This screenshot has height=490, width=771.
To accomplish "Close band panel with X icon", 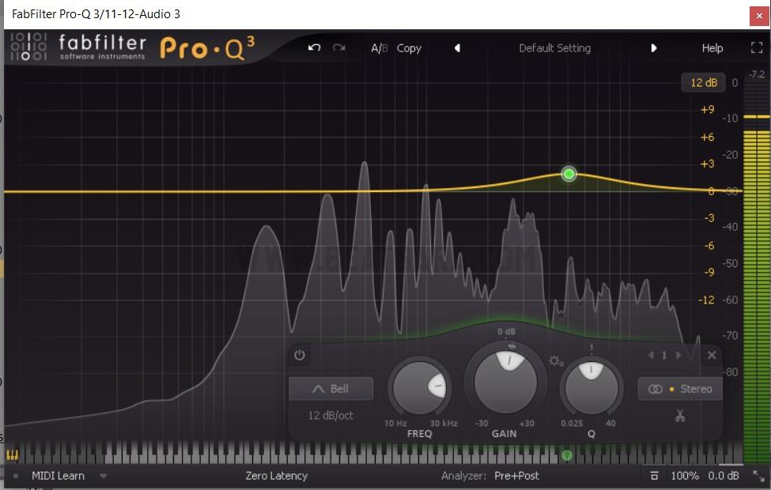I will pyautogui.click(x=711, y=356).
